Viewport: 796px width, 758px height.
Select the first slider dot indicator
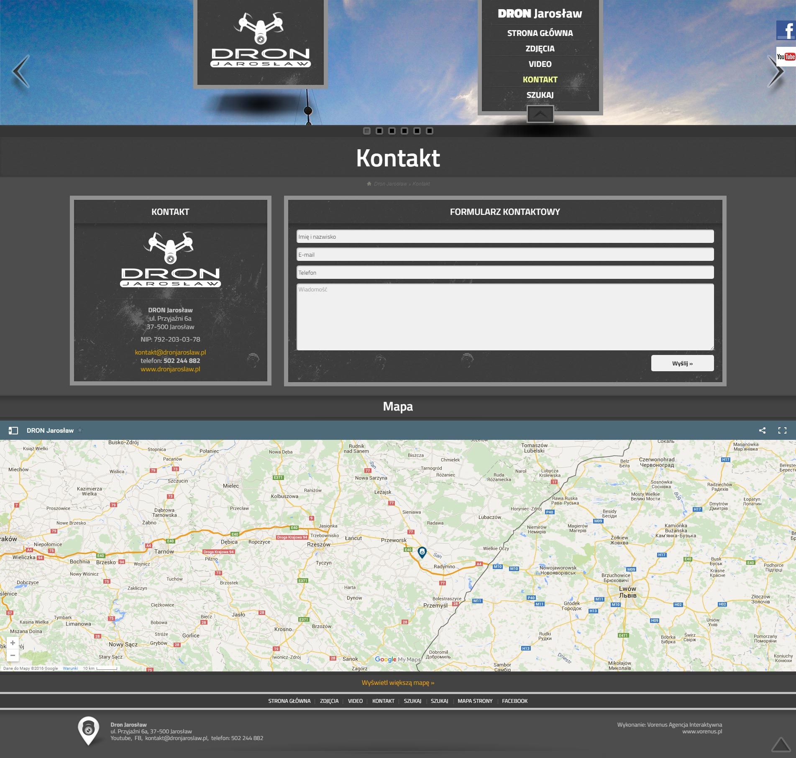click(x=367, y=131)
